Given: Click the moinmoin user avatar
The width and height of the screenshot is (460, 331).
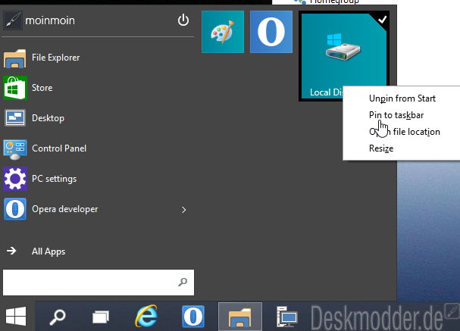Looking at the screenshot, I should pos(13,20).
